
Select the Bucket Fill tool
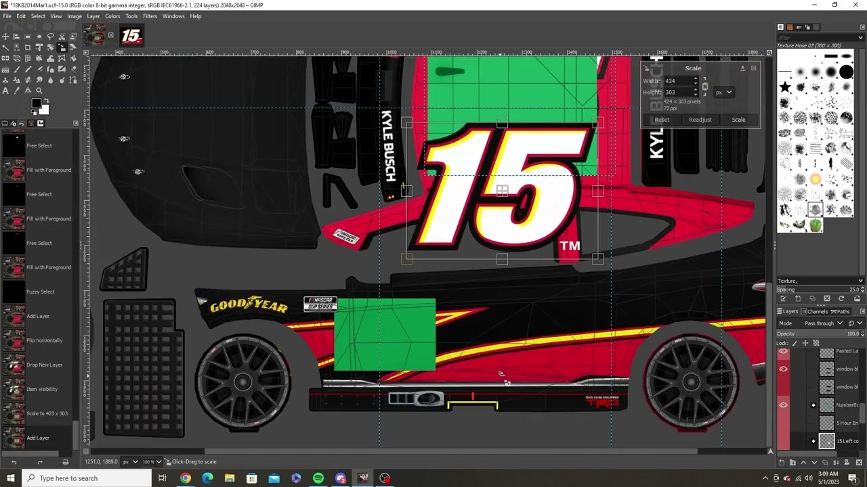(73, 58)
